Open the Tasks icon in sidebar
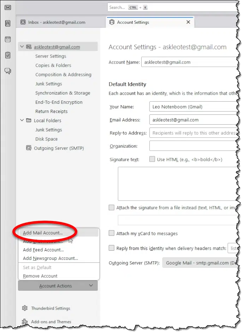The image size is (245, 334). tap(8, 55)
